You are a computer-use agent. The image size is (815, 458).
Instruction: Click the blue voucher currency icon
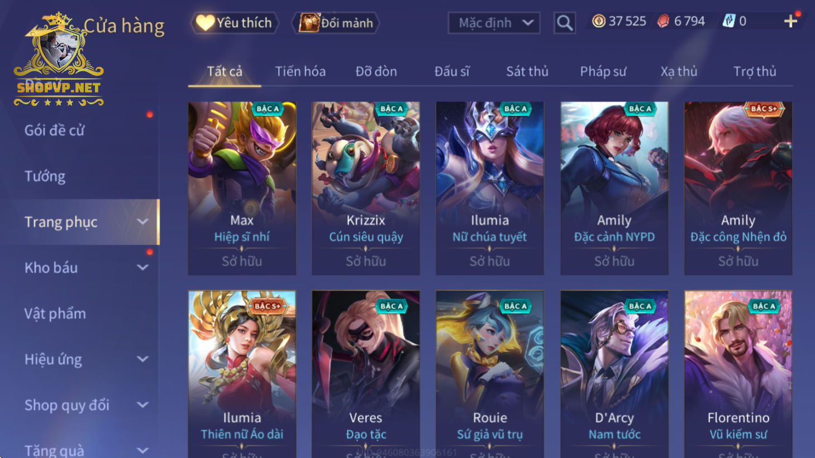tap(729, 21)
